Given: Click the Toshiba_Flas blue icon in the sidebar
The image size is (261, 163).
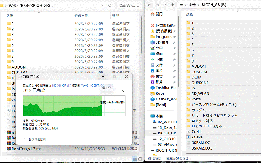Looking at the screenshot, I should point(153,88).
